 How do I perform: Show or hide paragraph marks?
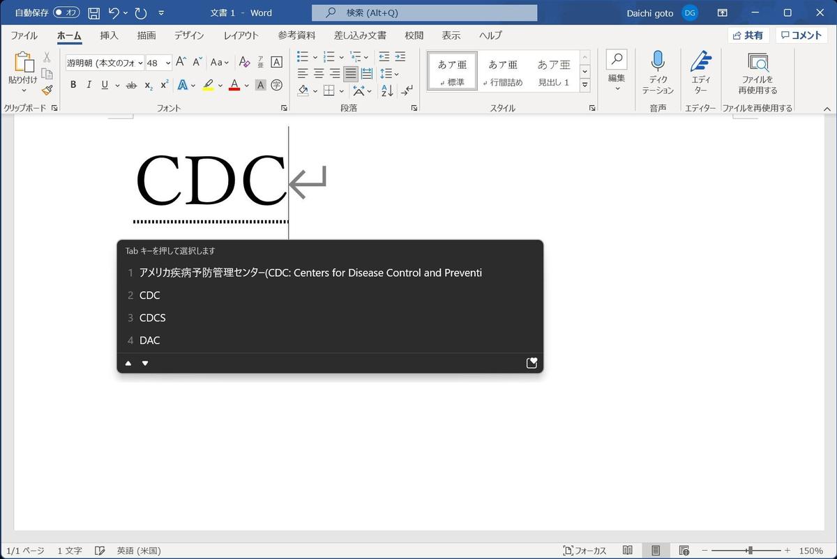(x=407, y=90)
